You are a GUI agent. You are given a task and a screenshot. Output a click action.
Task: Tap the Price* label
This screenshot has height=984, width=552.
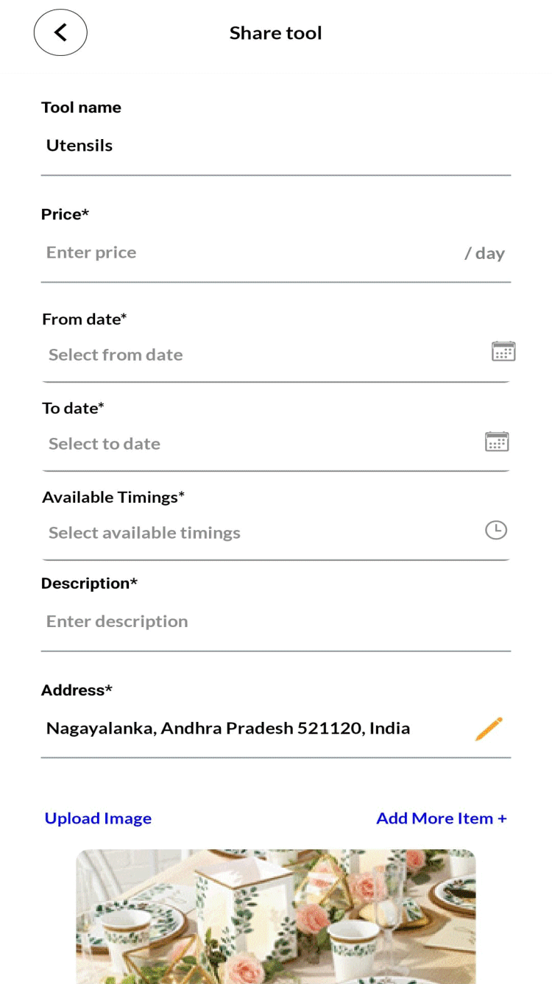coord(65,214)
